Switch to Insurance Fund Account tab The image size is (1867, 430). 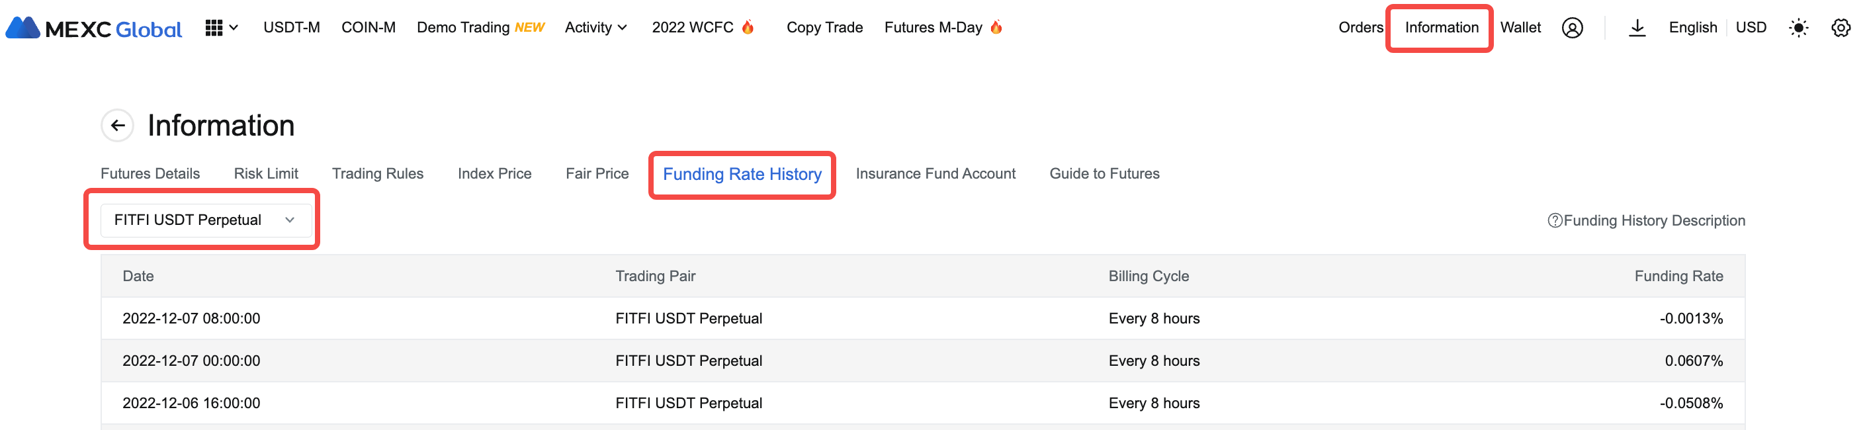(x=935, y=173)
